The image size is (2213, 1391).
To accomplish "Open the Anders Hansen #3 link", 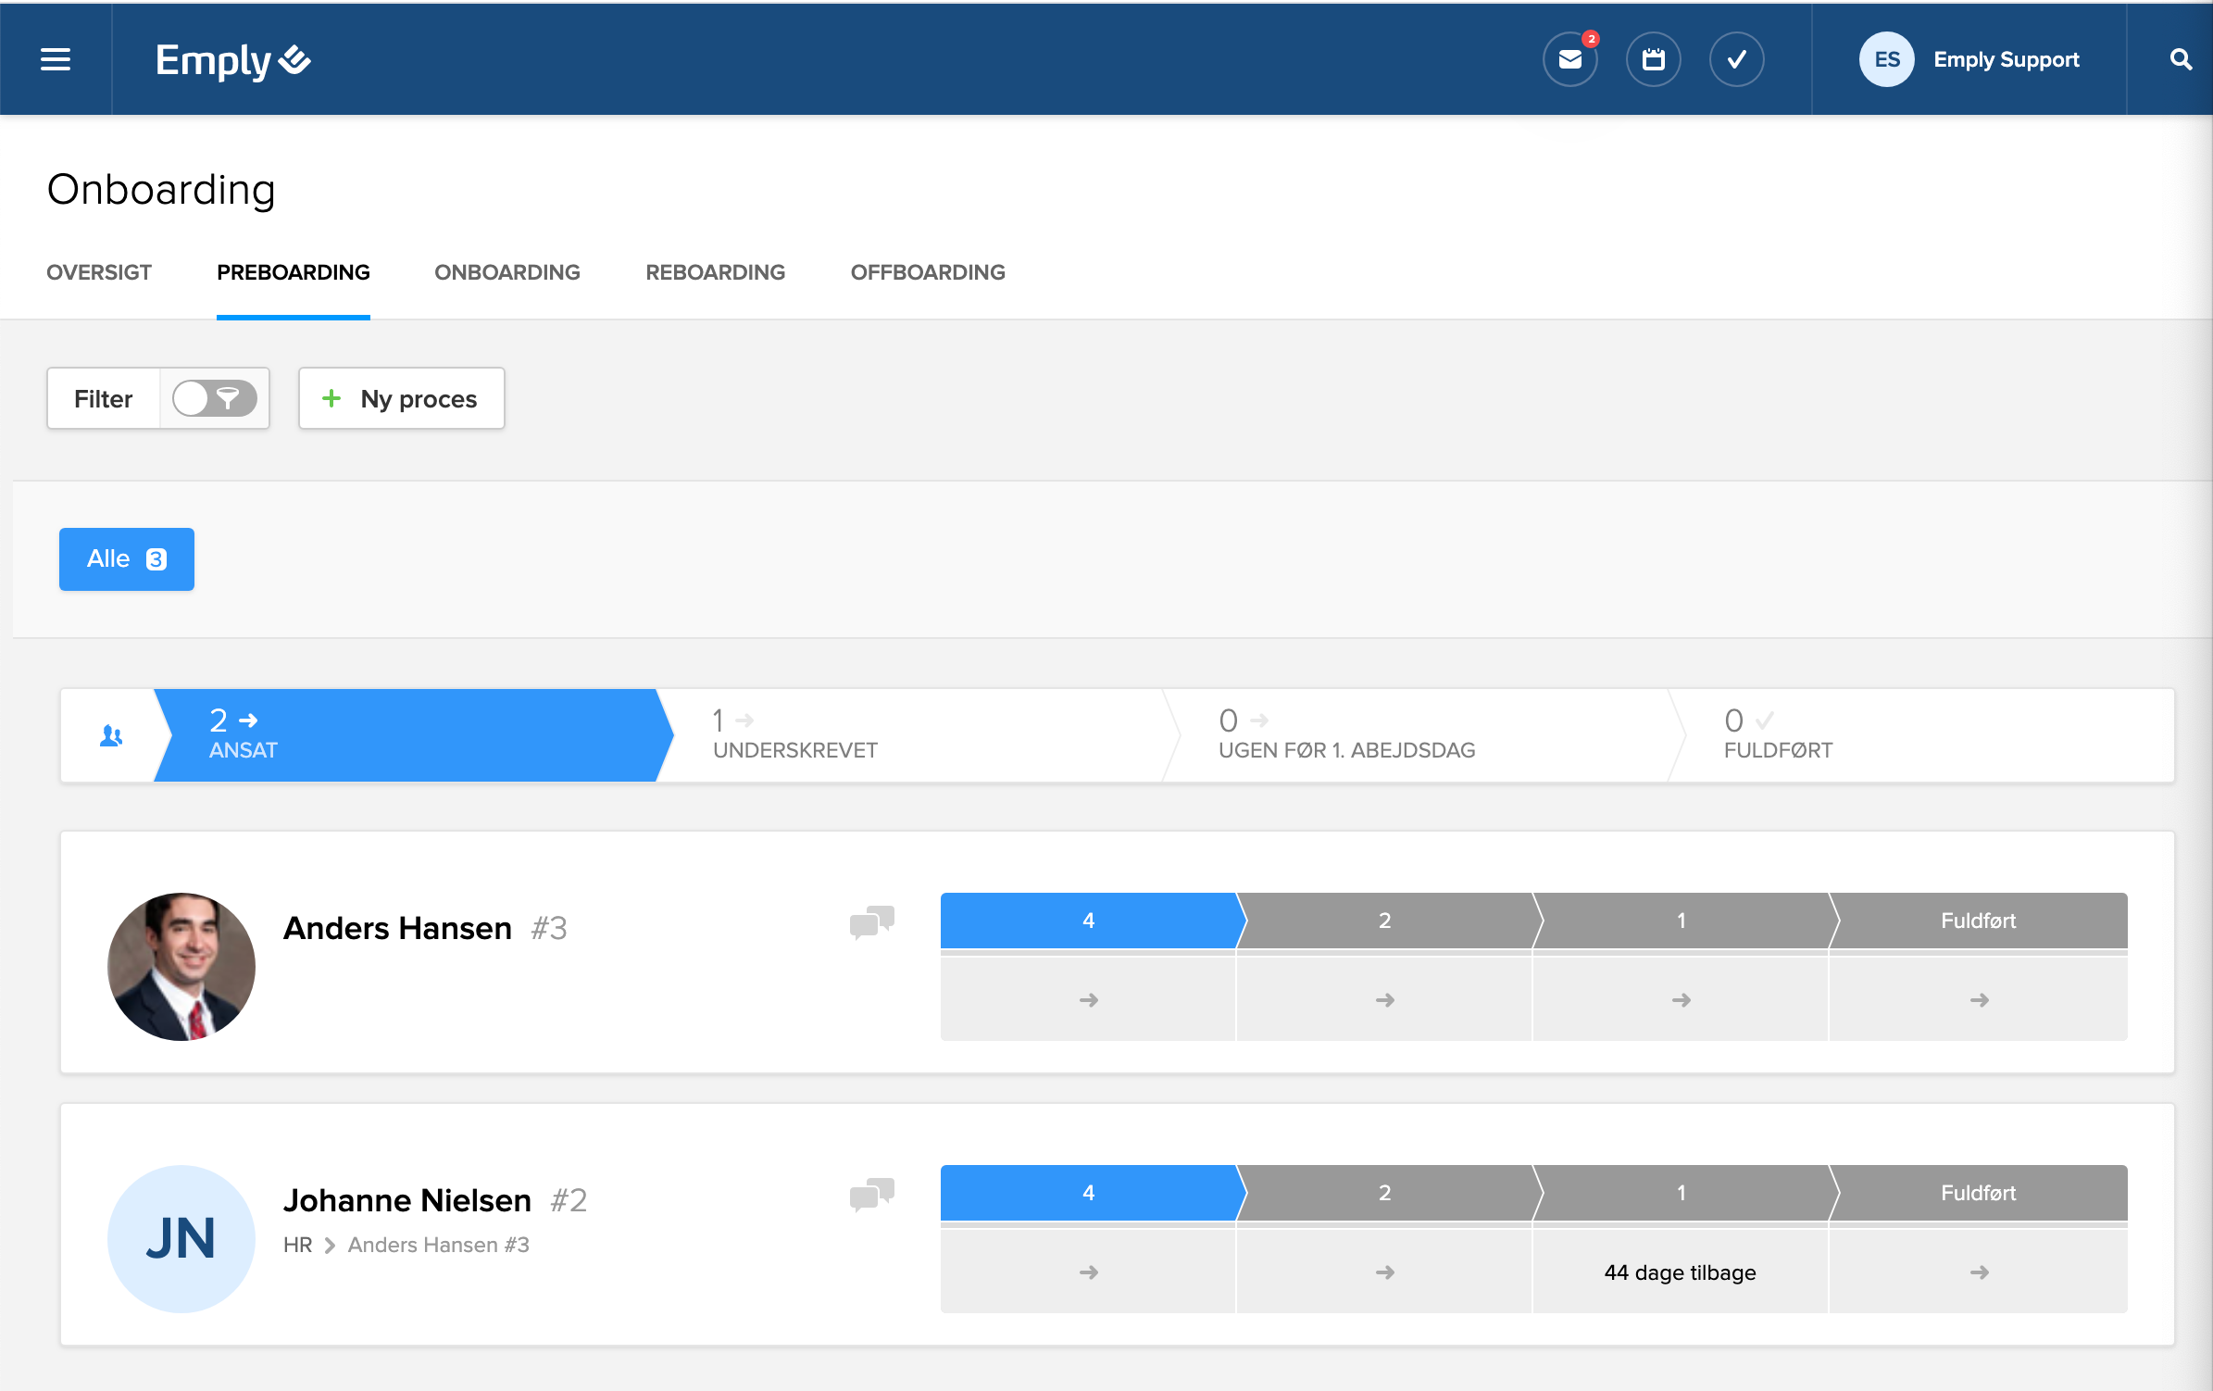I will pos(438,1245).
